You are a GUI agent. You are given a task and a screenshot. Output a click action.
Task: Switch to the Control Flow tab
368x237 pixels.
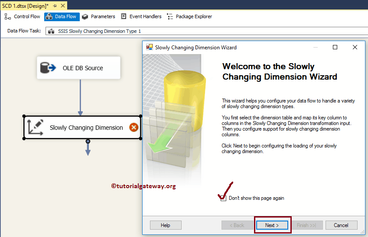point(22,16)
